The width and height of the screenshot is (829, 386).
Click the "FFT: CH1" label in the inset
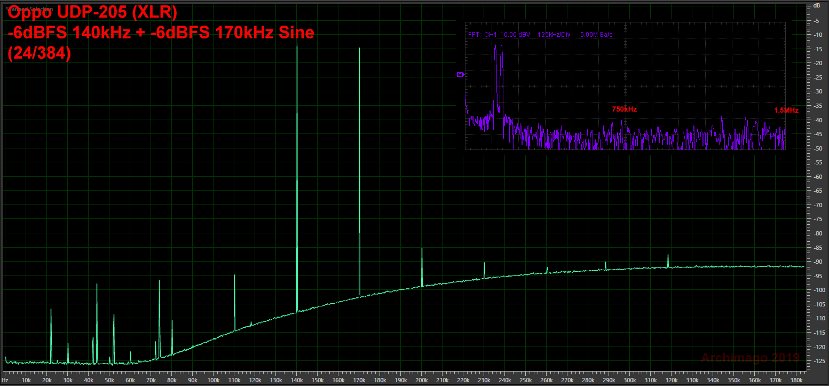point(481,35)
